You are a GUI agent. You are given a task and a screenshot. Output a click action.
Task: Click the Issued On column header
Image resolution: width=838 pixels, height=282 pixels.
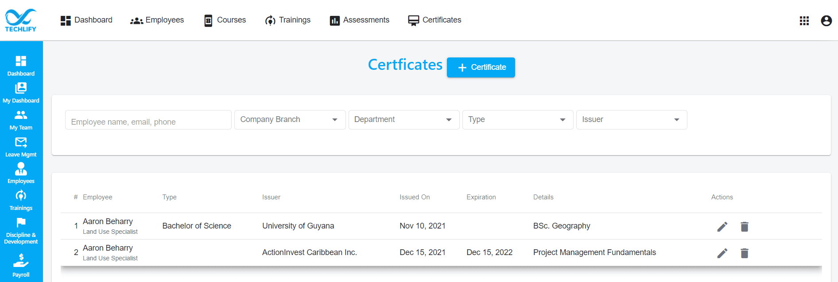(415, 197)
